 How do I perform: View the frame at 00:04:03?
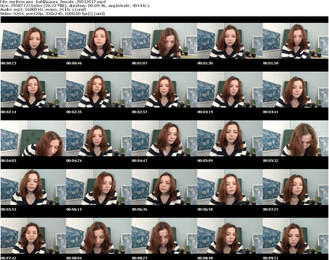point(33,138)
